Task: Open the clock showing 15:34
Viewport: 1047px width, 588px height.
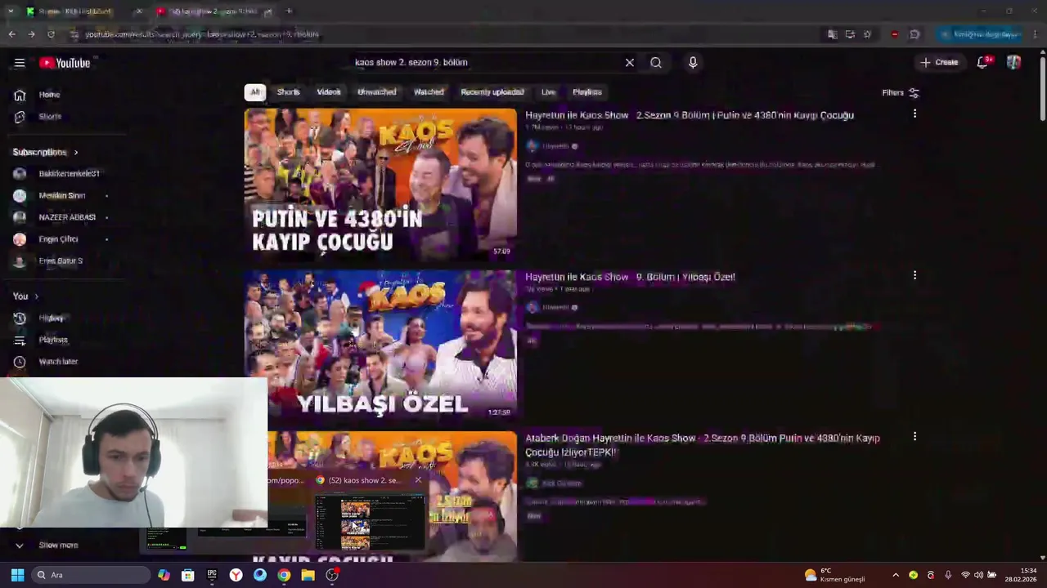Action: click(x=1021, y=575)
